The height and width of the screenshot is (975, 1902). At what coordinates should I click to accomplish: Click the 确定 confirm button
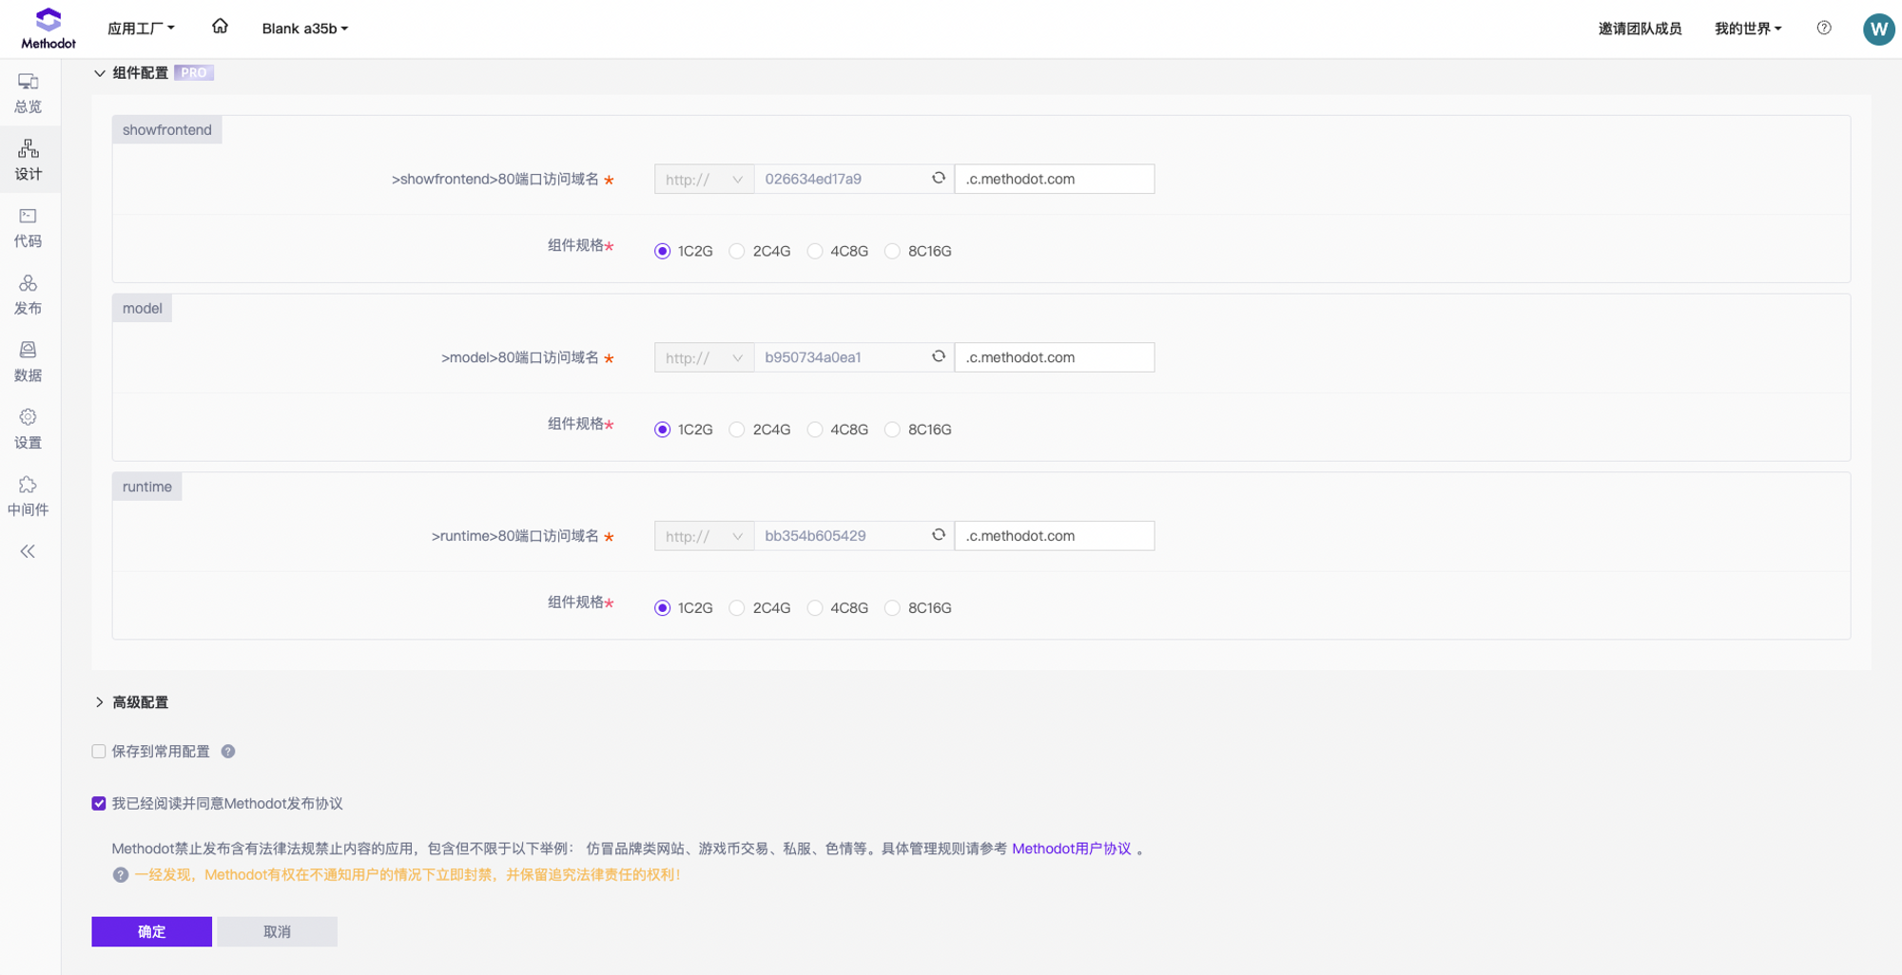point(151,931)
